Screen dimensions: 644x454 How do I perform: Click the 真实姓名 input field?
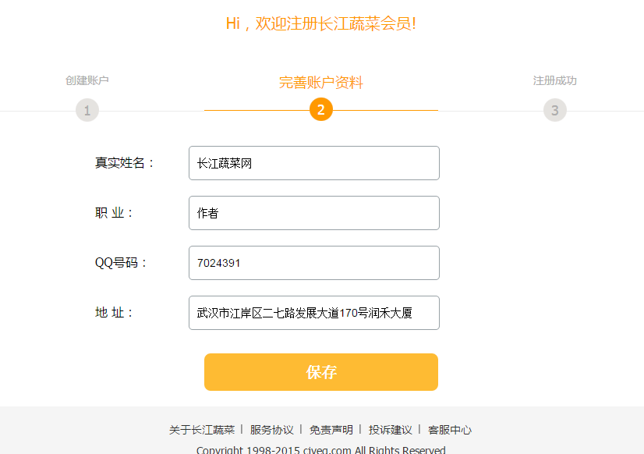tap(314, 163)
